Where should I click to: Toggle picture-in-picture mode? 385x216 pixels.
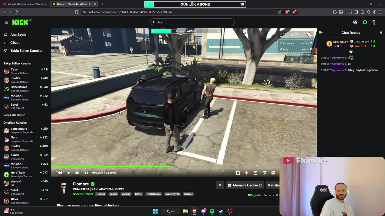pos(264,173)
